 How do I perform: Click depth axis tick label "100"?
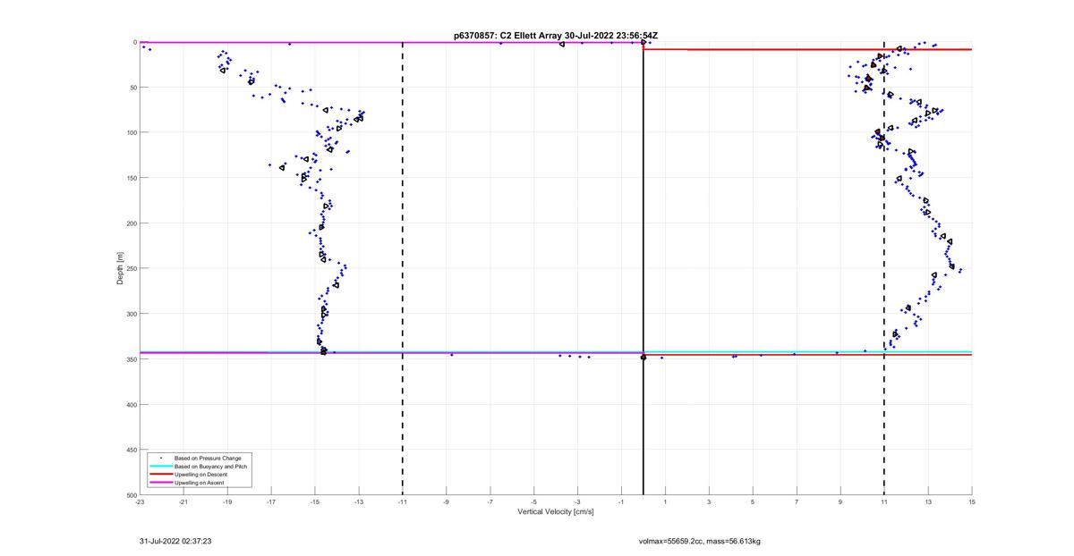pyautogui.click(x=131, y=132)
